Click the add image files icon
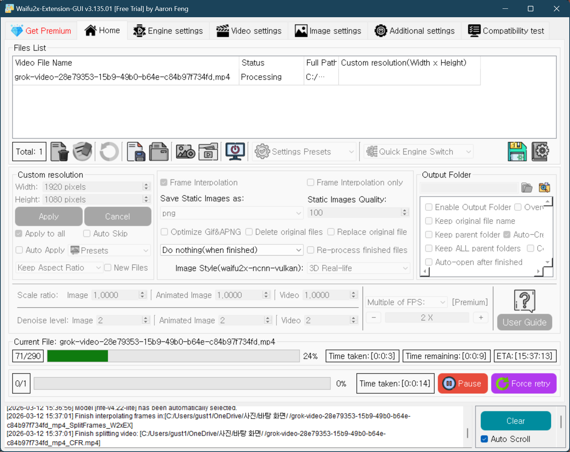This screenshot has height=452, width=570. 185,152
